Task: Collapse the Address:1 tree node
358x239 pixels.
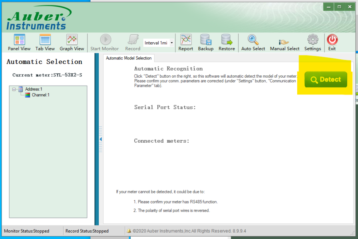Action: point(14,89)
